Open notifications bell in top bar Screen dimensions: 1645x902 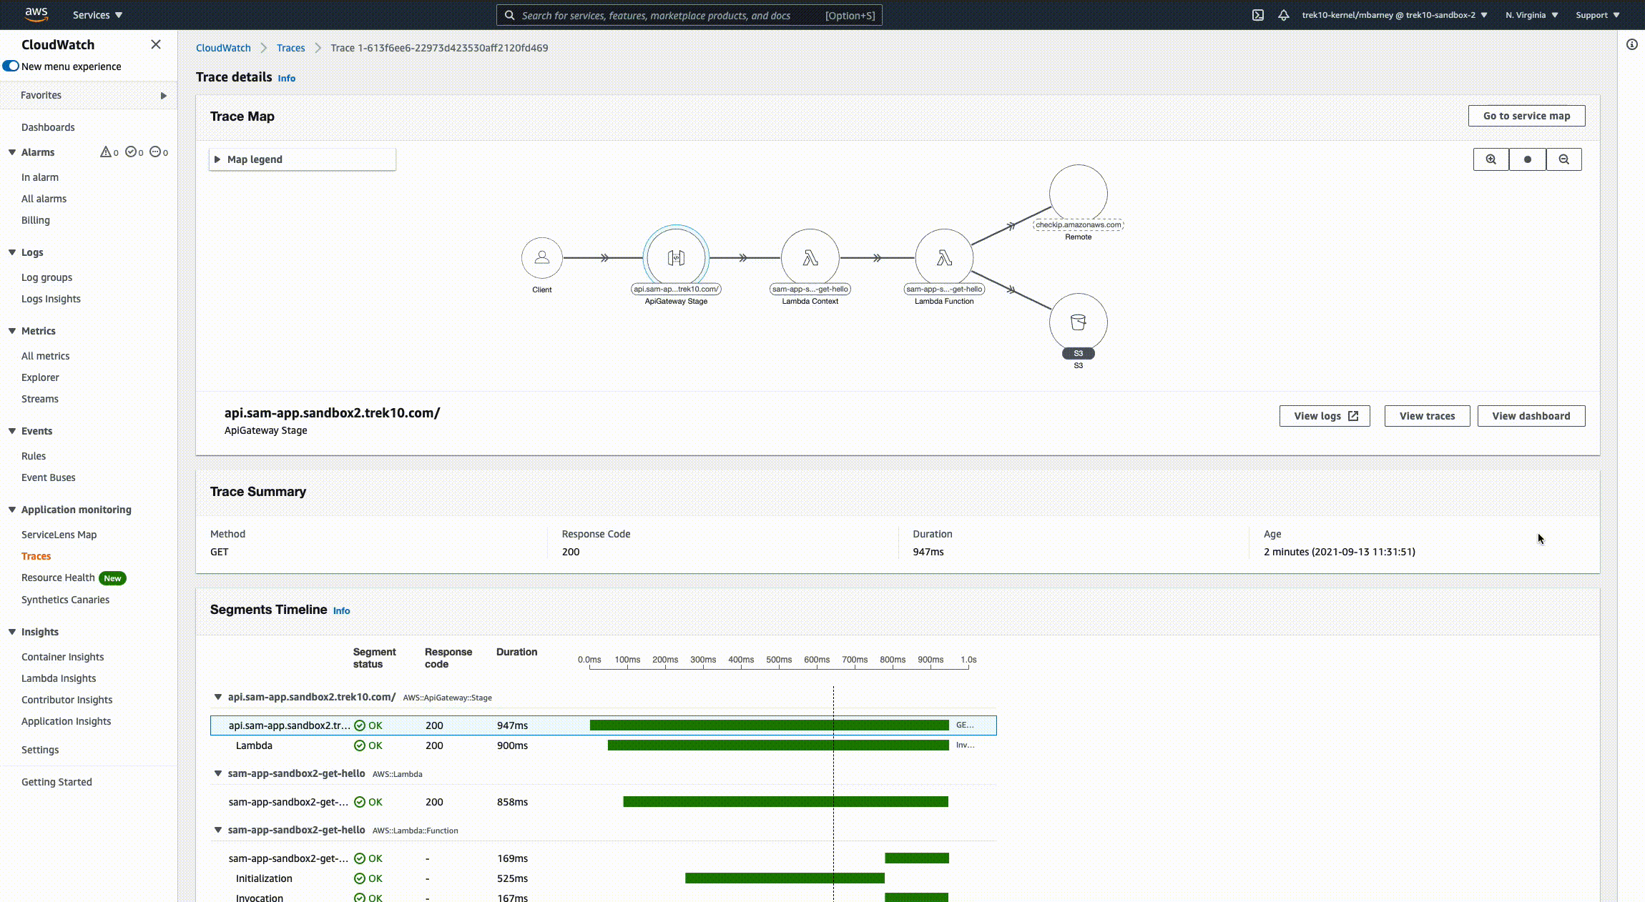(1283, 15)
